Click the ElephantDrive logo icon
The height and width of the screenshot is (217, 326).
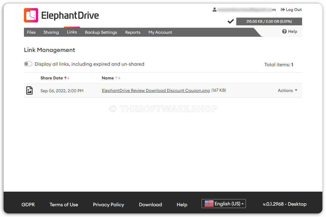31,15
